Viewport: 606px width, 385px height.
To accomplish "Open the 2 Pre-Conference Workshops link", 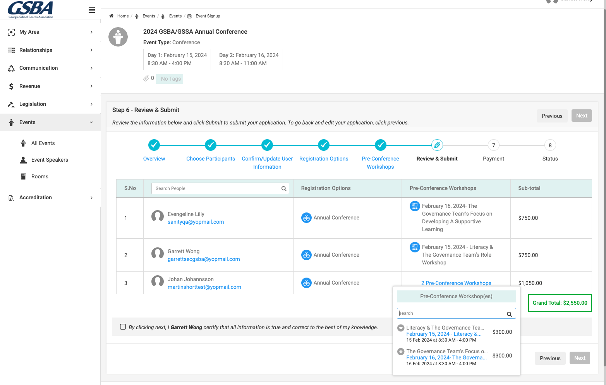I will [456, 283].
